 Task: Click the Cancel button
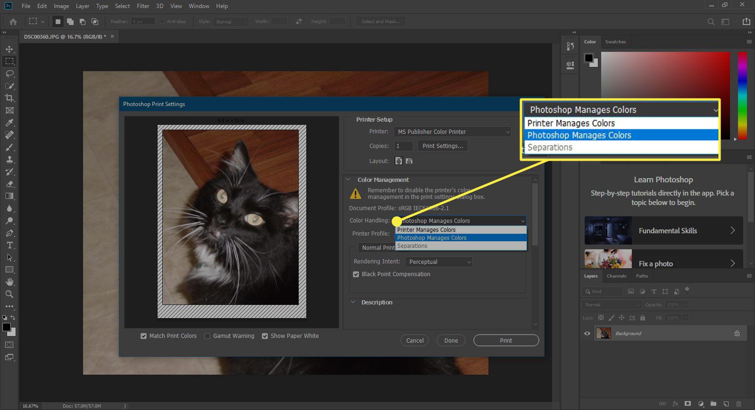pos(415,340)
